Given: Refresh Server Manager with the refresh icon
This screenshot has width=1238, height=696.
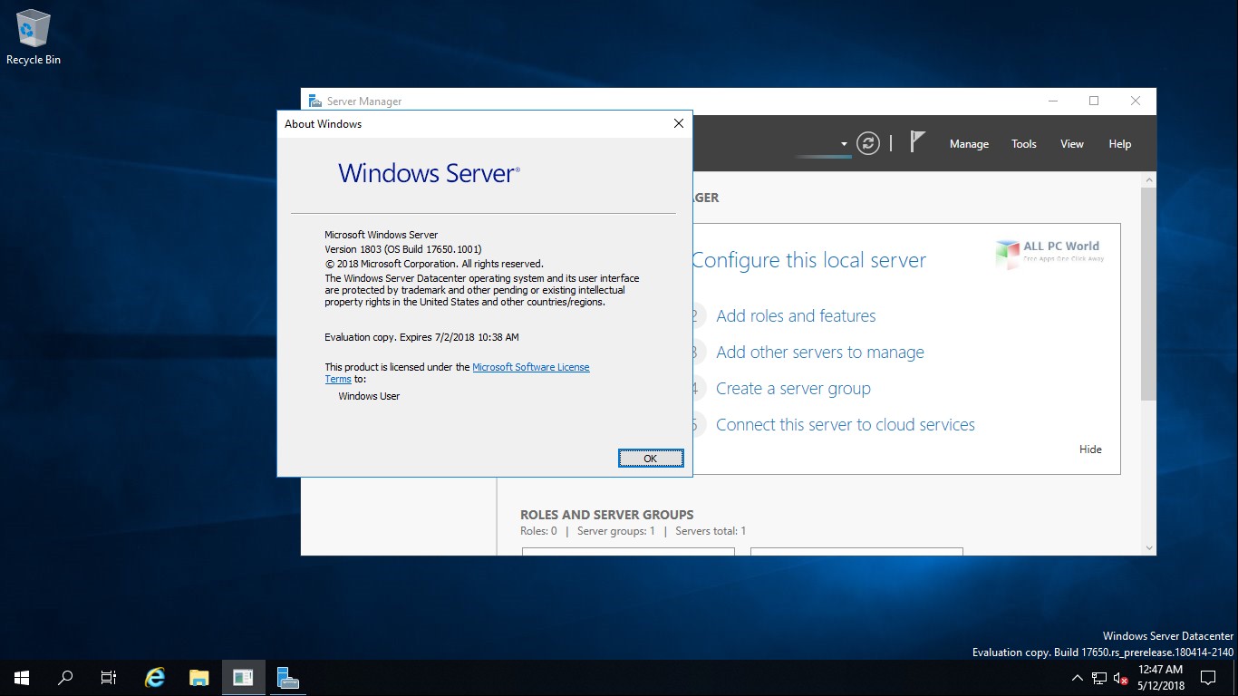Looking at the screenshot, I should click(868, 143).
